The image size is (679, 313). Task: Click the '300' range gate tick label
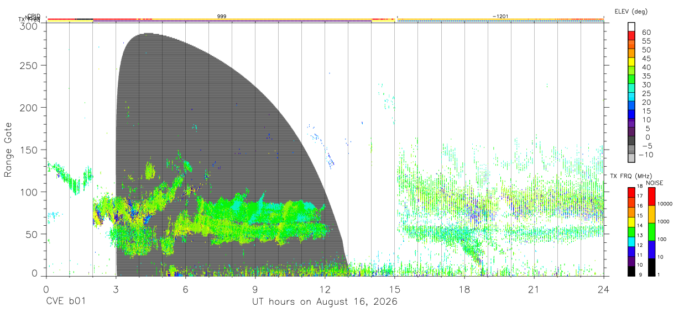[28, 26]
